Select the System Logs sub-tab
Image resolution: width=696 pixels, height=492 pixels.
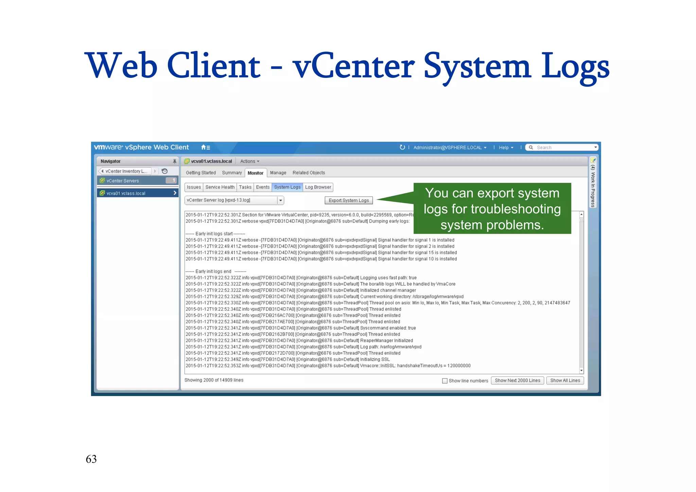[x=287, y=187]
